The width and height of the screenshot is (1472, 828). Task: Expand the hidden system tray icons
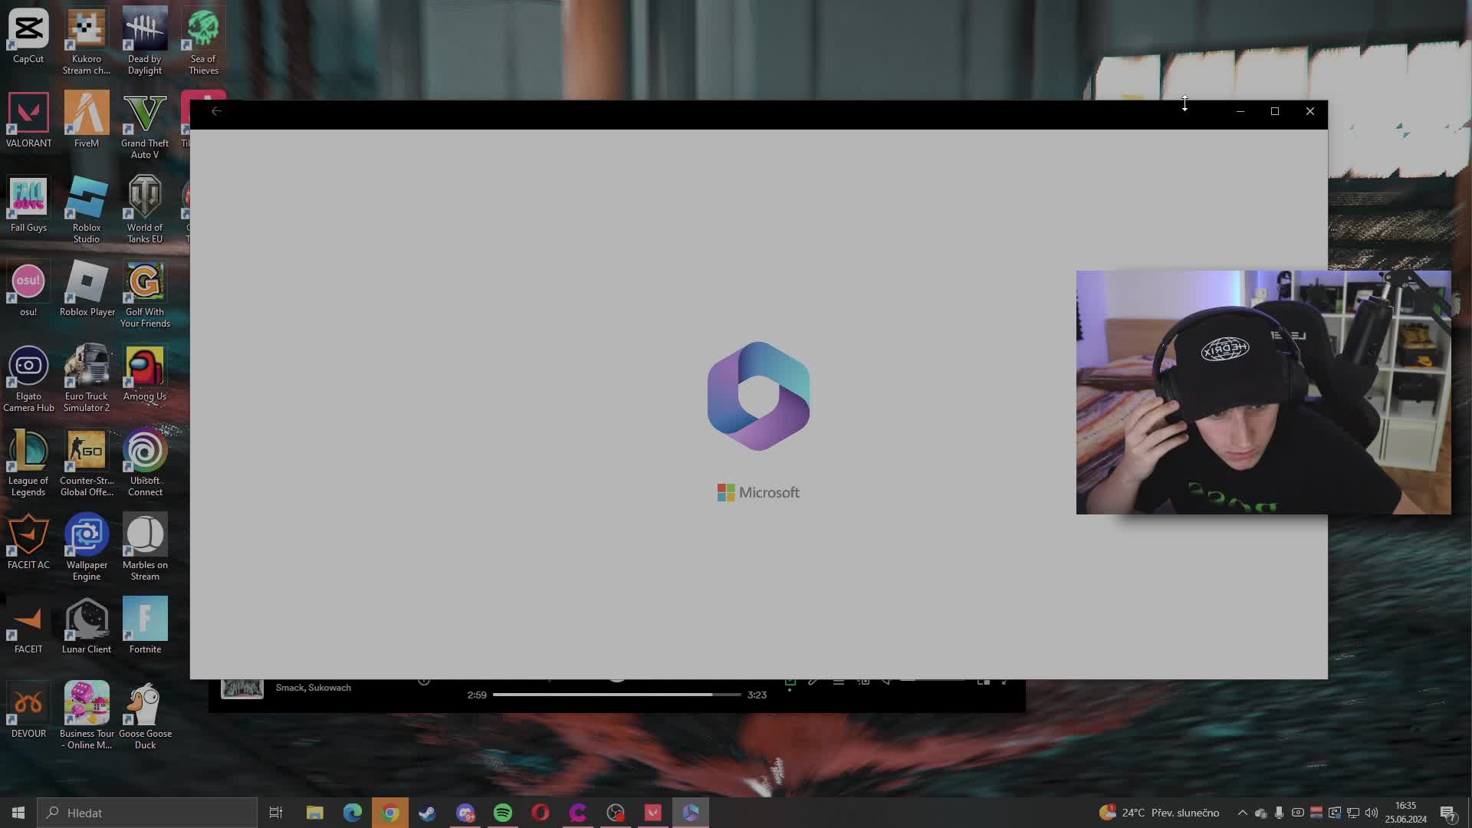1242,813
